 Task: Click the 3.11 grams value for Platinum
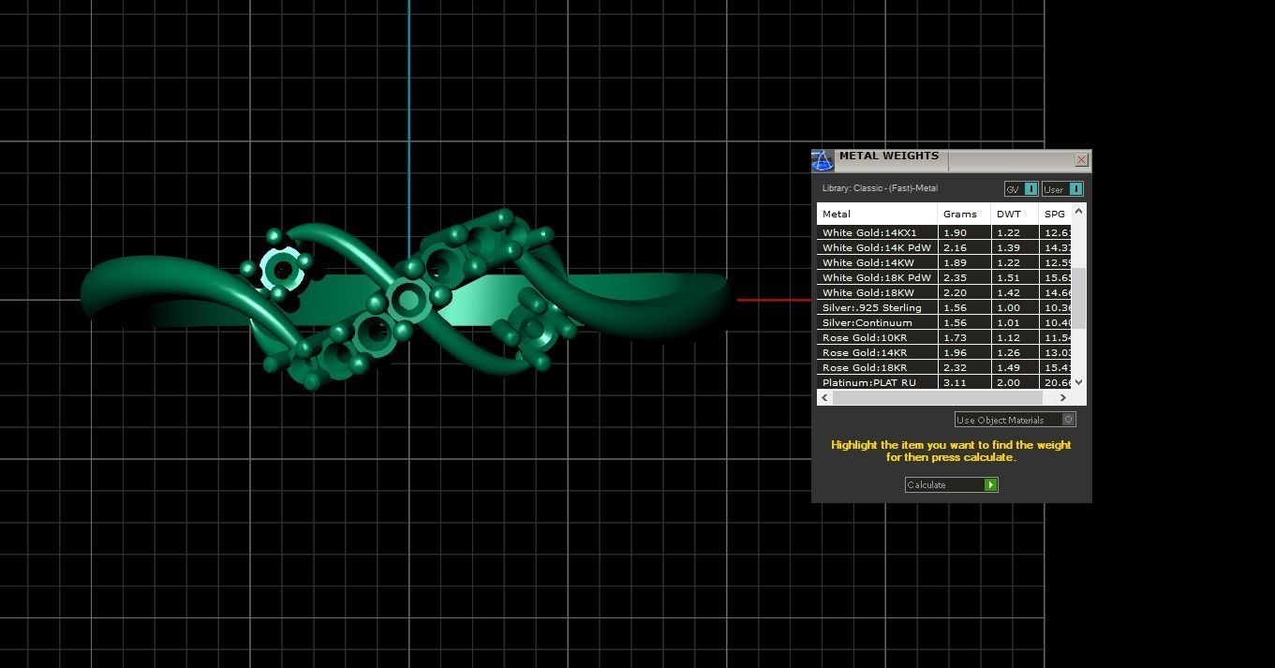click(955, 382)
